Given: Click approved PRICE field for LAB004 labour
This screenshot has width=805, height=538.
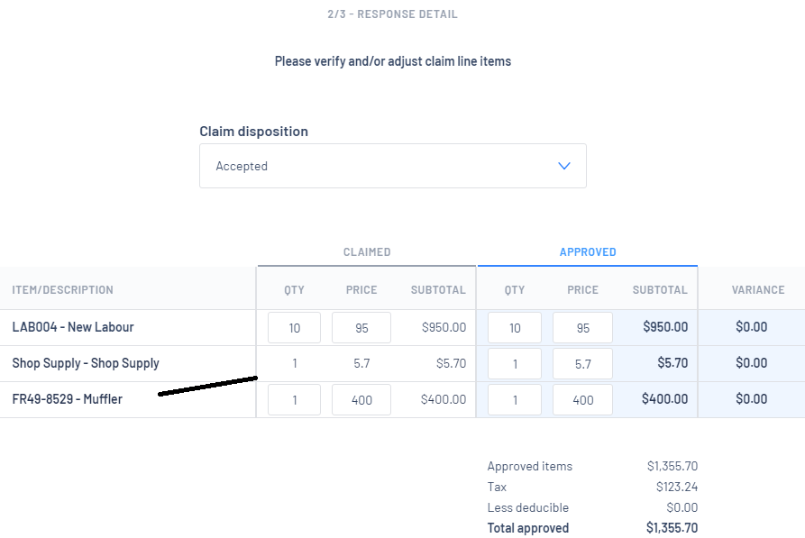Looking at the screenshot, I should pos(582,328).
